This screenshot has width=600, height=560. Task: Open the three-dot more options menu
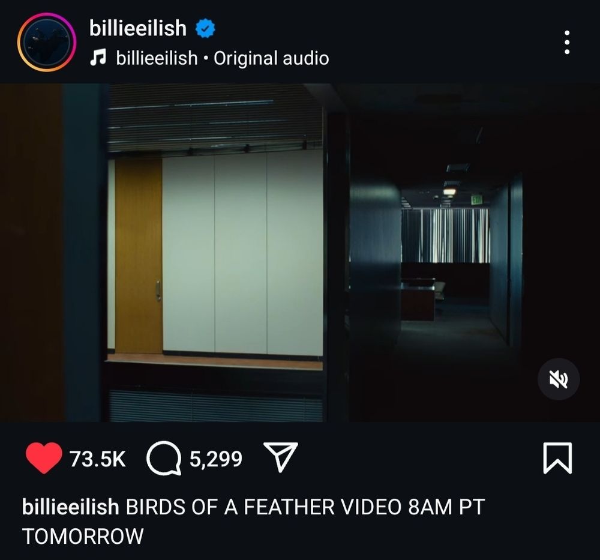(567, 42)
